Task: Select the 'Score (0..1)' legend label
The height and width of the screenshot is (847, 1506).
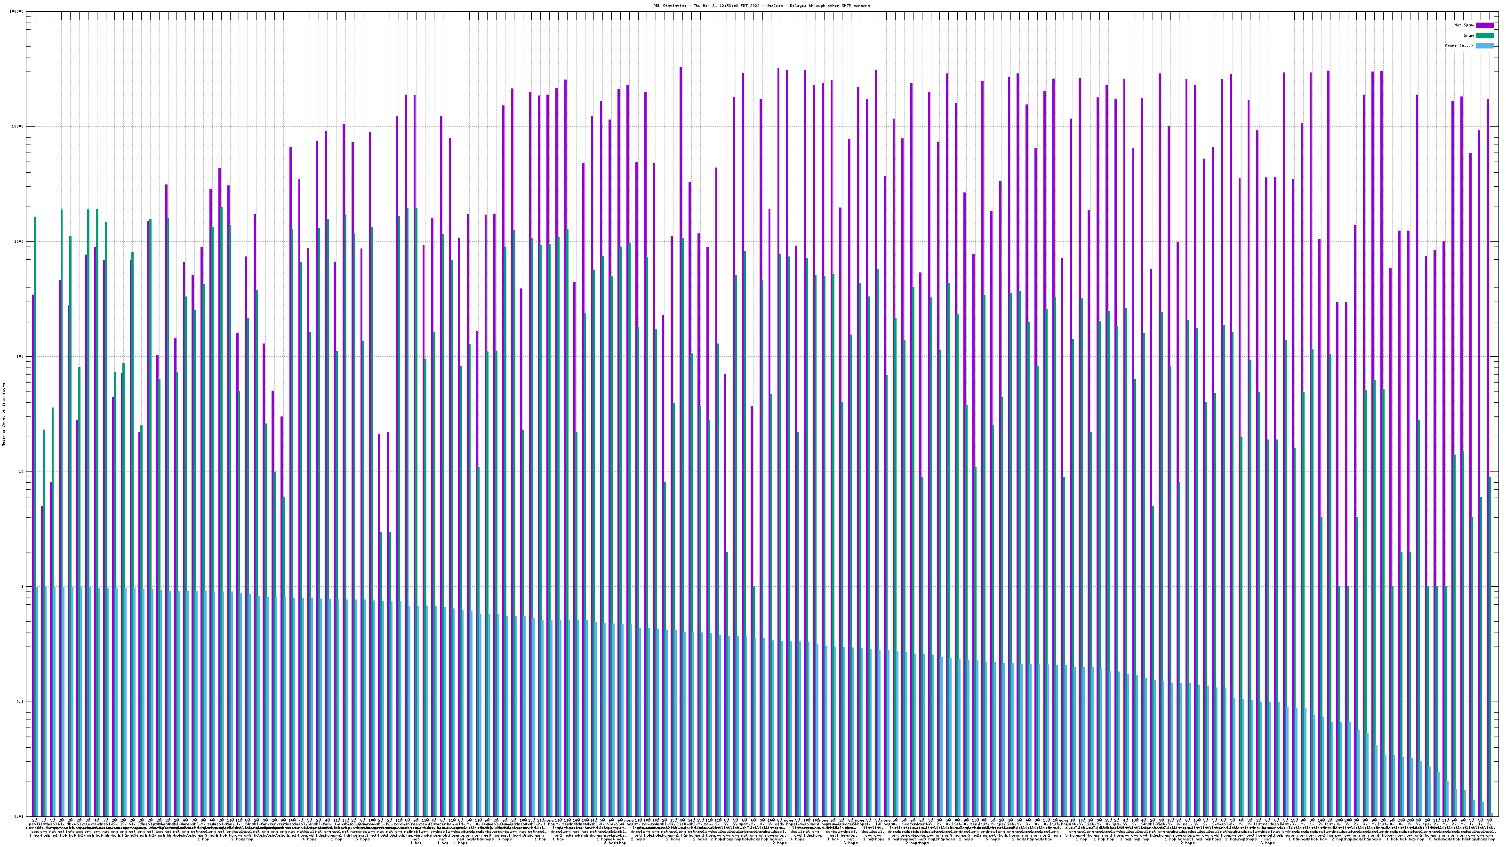Action: (1458, 46)
